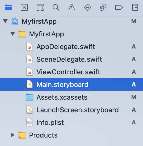
Task: Select the MyfirstApp folder row
Action: pos(71,34)
